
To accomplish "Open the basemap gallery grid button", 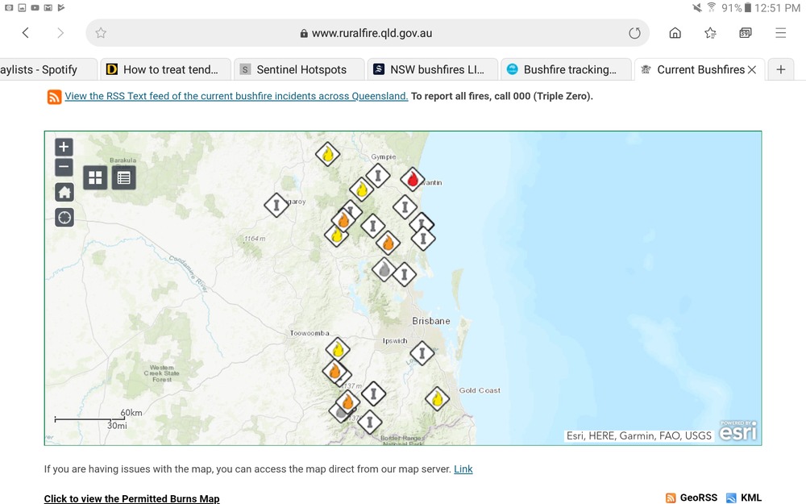I will (x=95, y=178).
